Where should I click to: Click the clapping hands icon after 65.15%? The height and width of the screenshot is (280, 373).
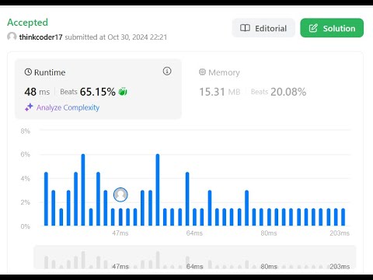coord(123,92)
